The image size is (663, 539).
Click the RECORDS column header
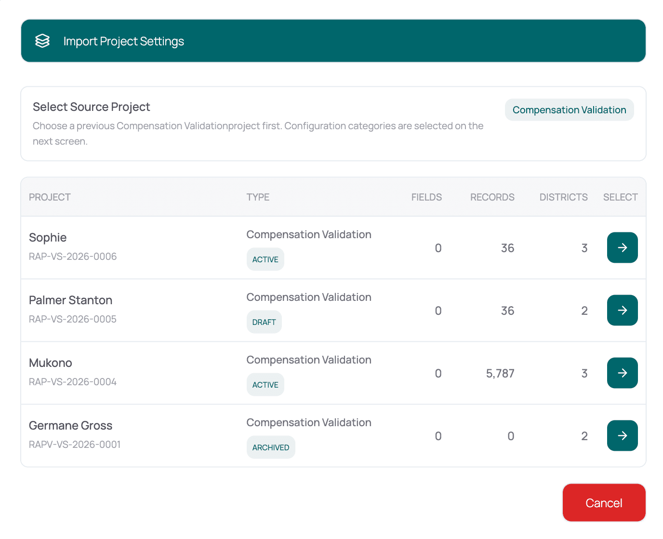pyautogui.click(x=492, y=197)
